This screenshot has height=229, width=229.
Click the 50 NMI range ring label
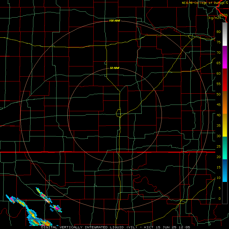click(x=114, y=68)
